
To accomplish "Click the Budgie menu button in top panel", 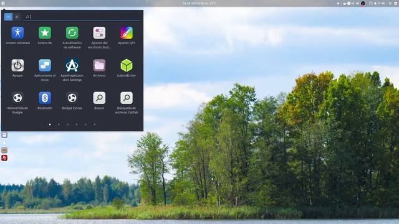I will (x=3, y=3).
